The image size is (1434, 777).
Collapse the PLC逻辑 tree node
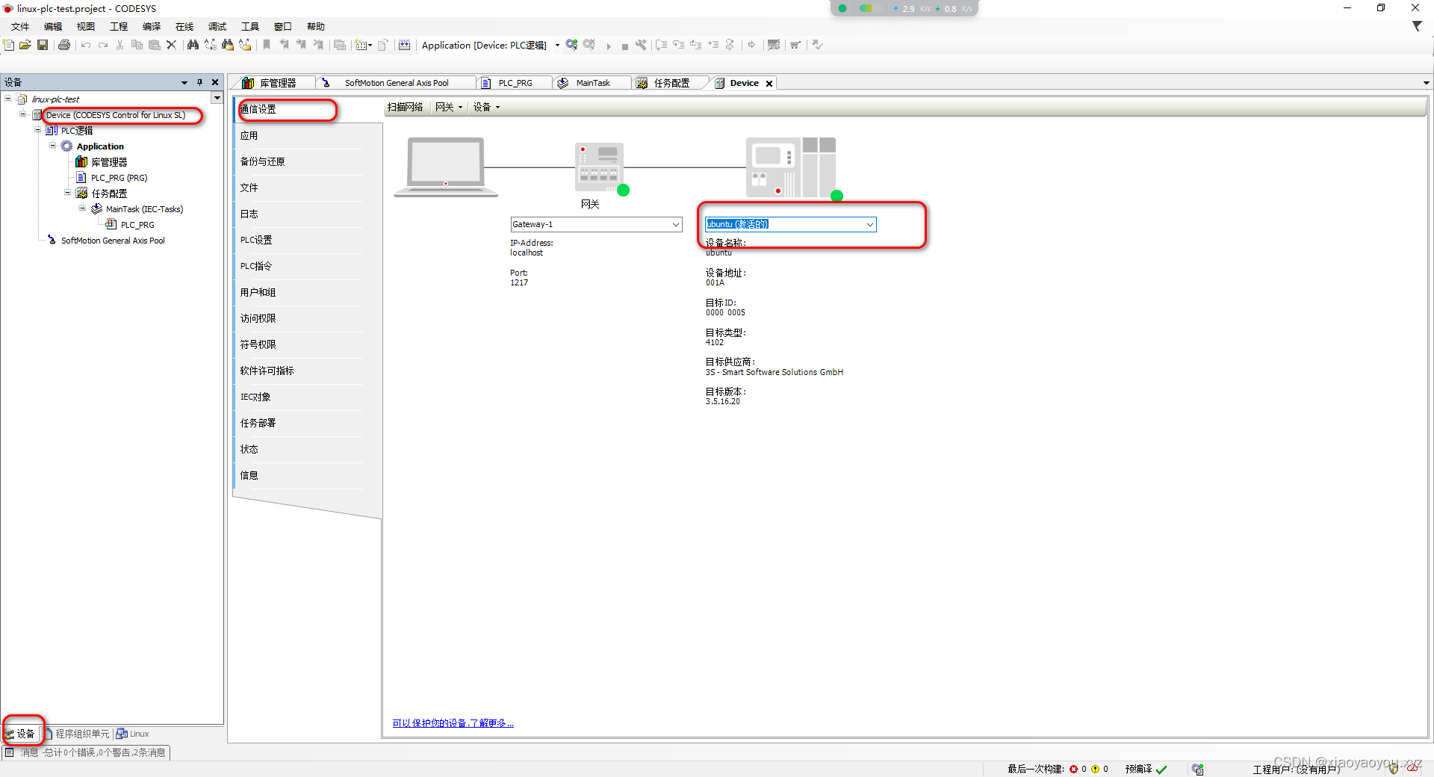click(x=38, y=130)
